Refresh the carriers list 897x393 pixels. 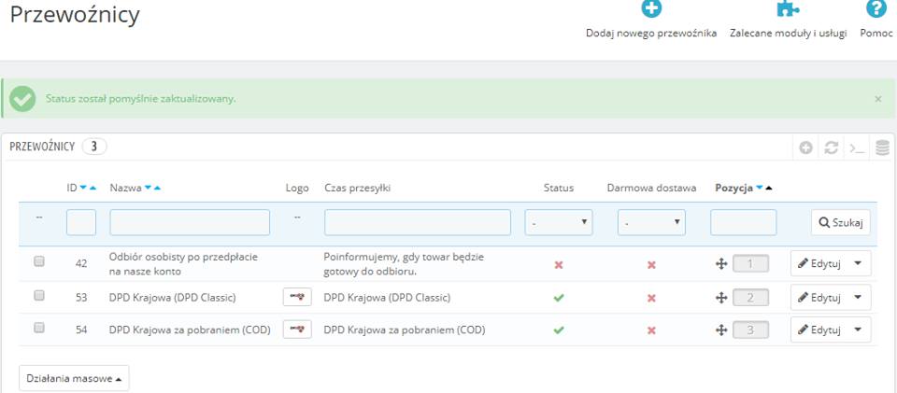[832, 148]
